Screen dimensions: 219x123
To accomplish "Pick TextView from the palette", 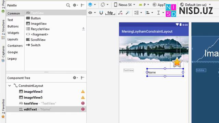I will coord(55,13).
